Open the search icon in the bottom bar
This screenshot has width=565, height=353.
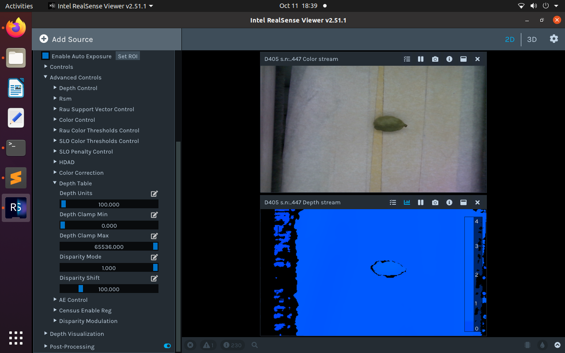[255, 345]
